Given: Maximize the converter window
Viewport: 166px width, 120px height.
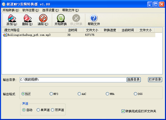Looking at the screenshot, I should pyautogui.click(x=156, y=4).
